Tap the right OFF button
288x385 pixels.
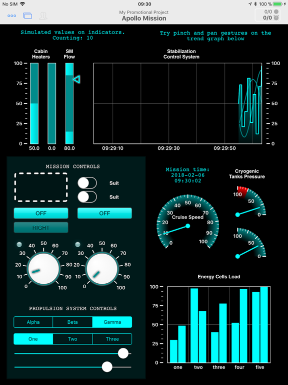(104, 213)
